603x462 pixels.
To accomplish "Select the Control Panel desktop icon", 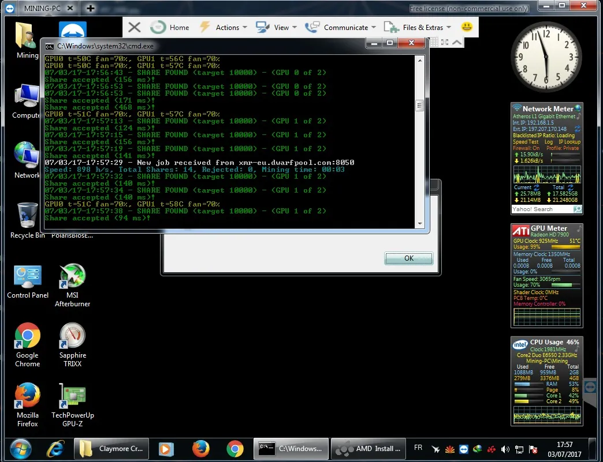I will (28, 282).
